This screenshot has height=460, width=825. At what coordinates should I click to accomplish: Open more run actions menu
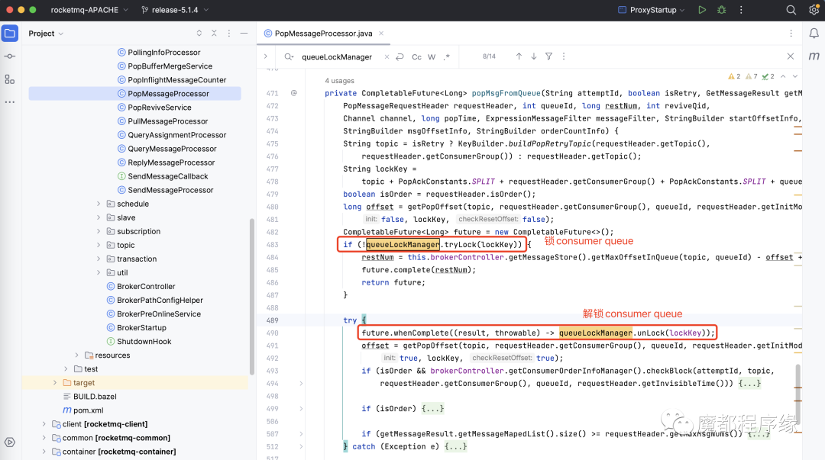click(741, 10)
